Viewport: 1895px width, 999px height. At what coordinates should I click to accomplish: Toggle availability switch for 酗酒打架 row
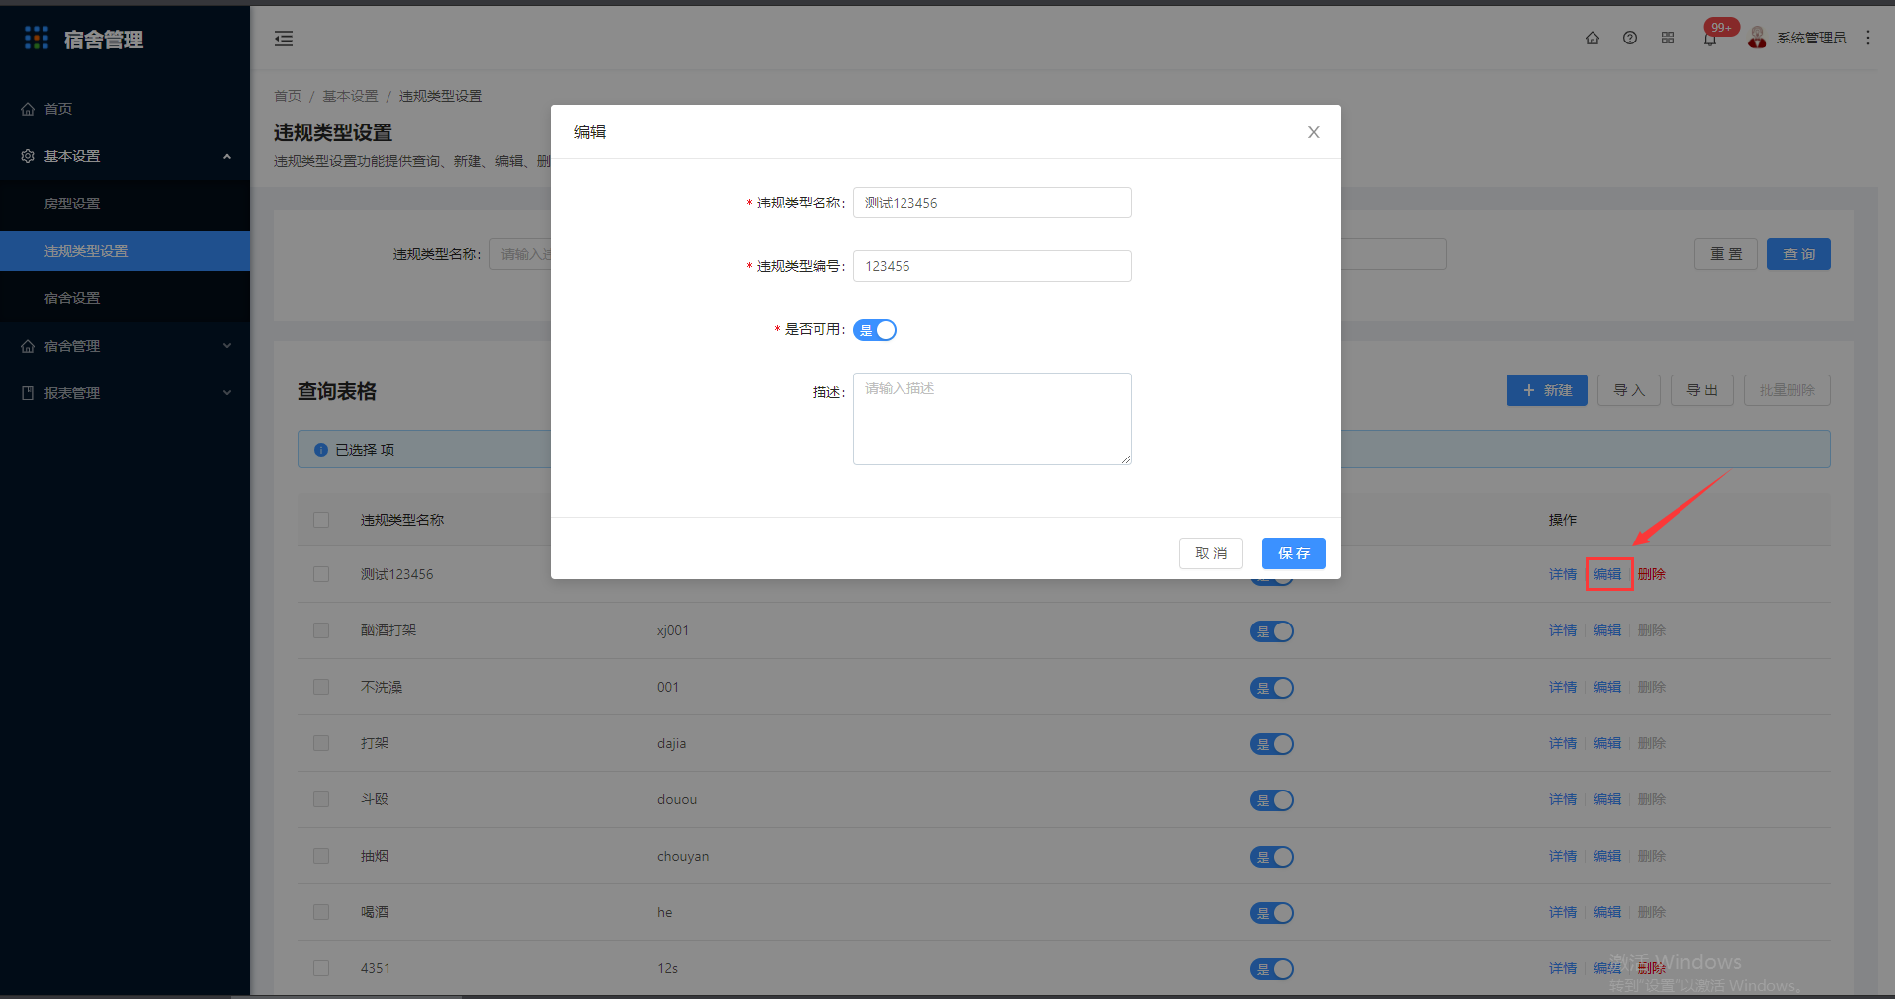(1272, 631)
